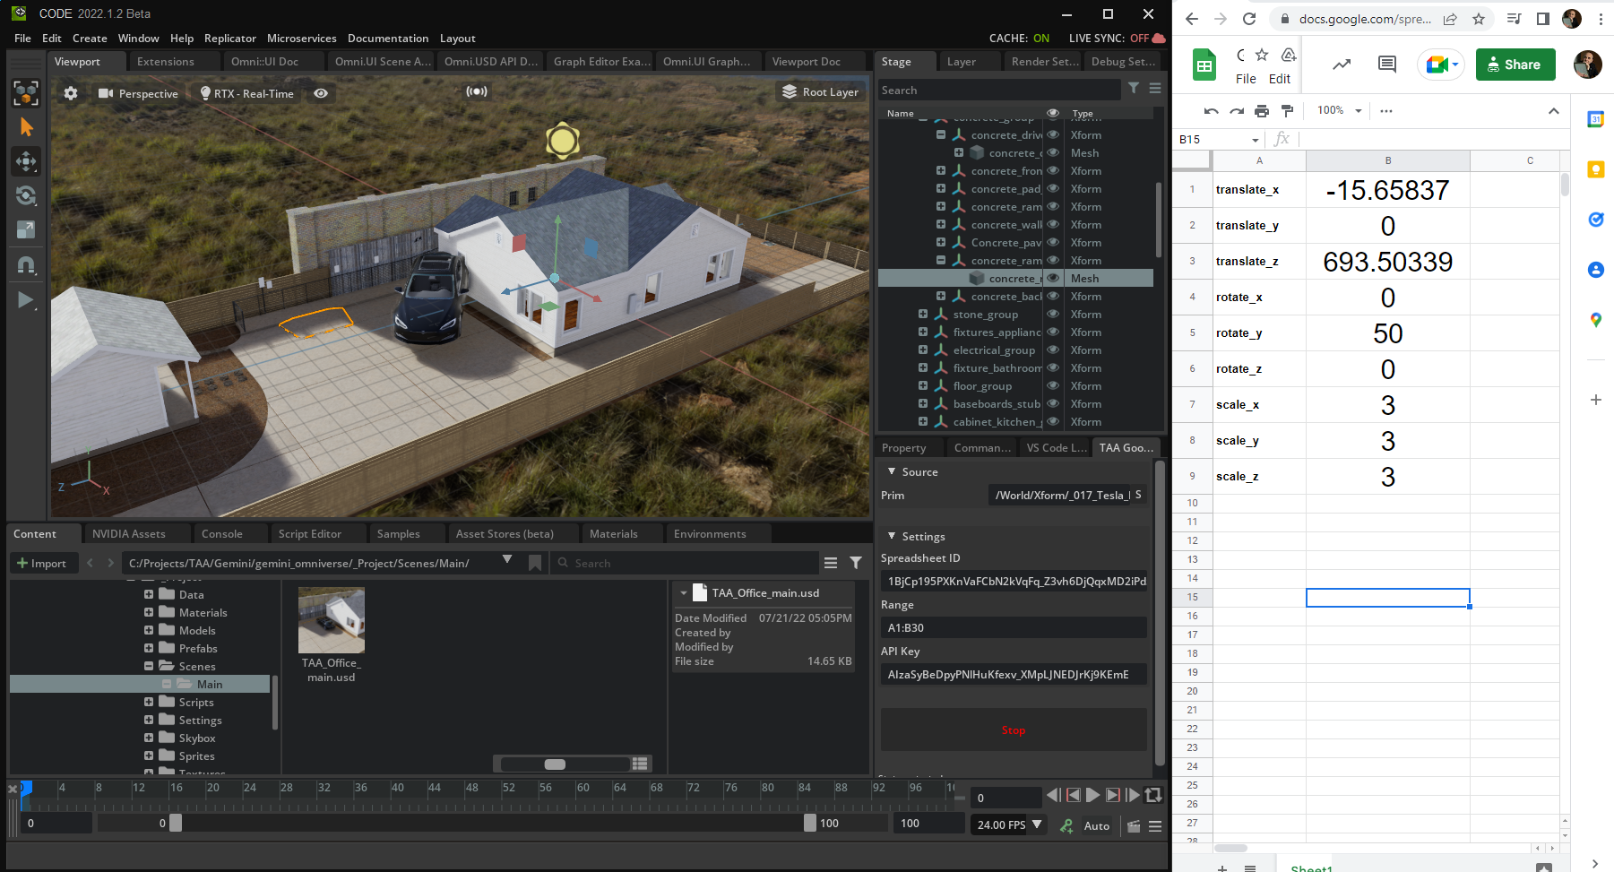This screenshot has height=872, width=1614.
Task: Click Google Sheets undo arrow
Action: 1212,111
